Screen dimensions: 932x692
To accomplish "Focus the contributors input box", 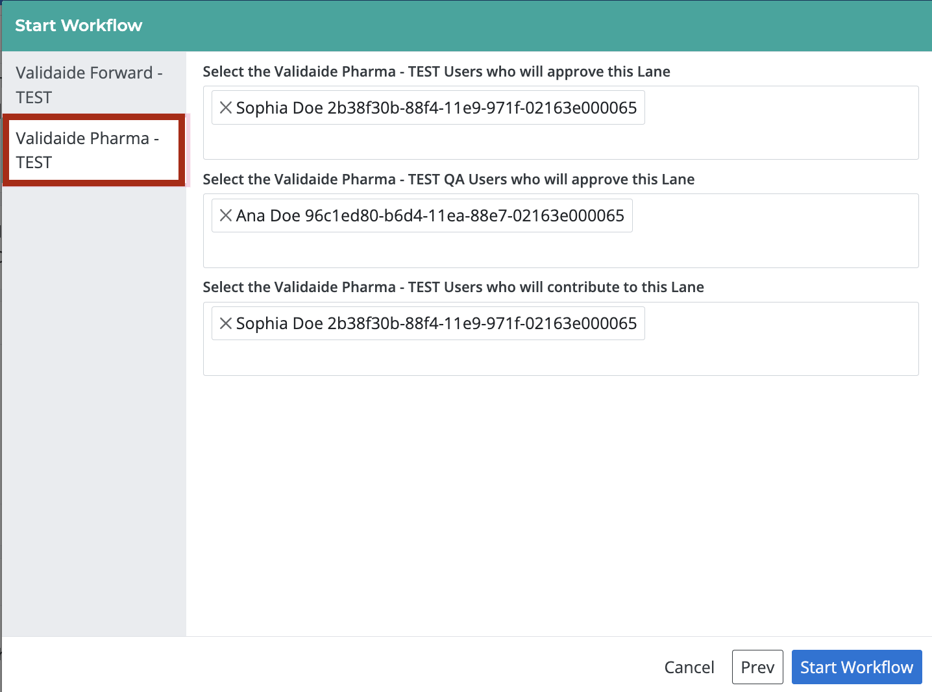I will coord(561,339).
